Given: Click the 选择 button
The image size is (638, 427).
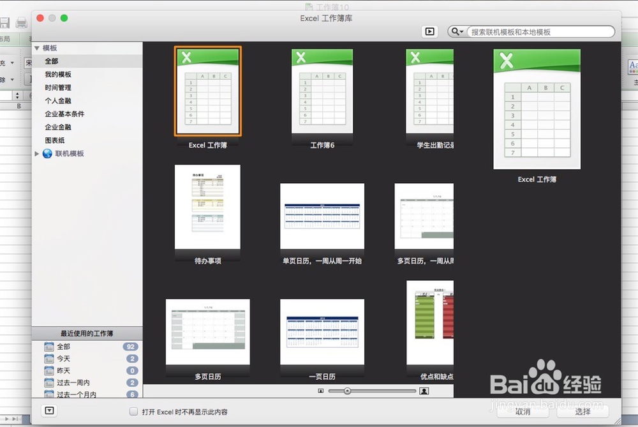Looking at the screenshot, I should pos(582,412).
